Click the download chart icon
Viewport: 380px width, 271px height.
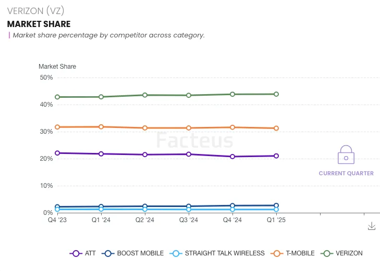pos(372,226)
